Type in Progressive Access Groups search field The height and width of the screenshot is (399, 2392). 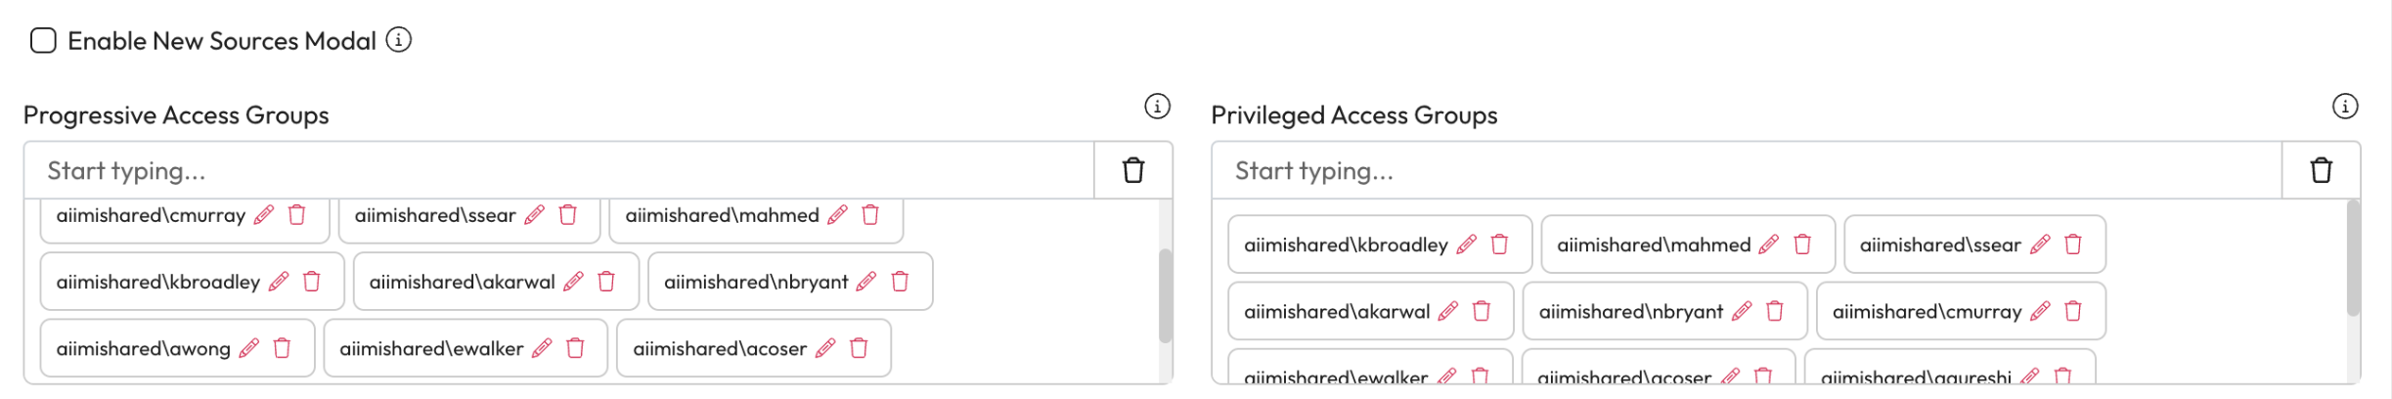(557, 171)
